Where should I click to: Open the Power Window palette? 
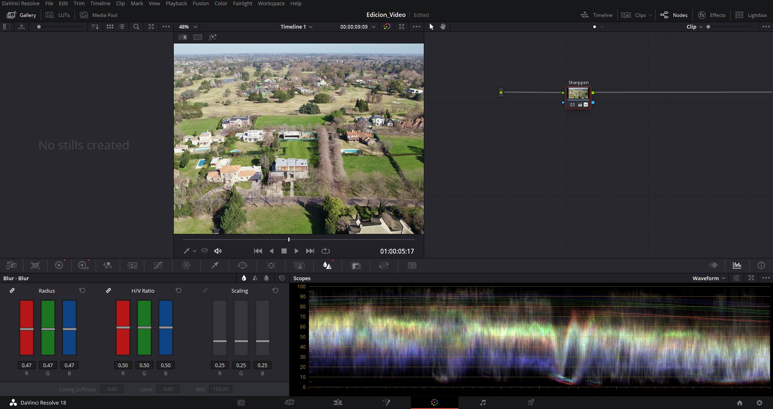[x=243, y=265]
